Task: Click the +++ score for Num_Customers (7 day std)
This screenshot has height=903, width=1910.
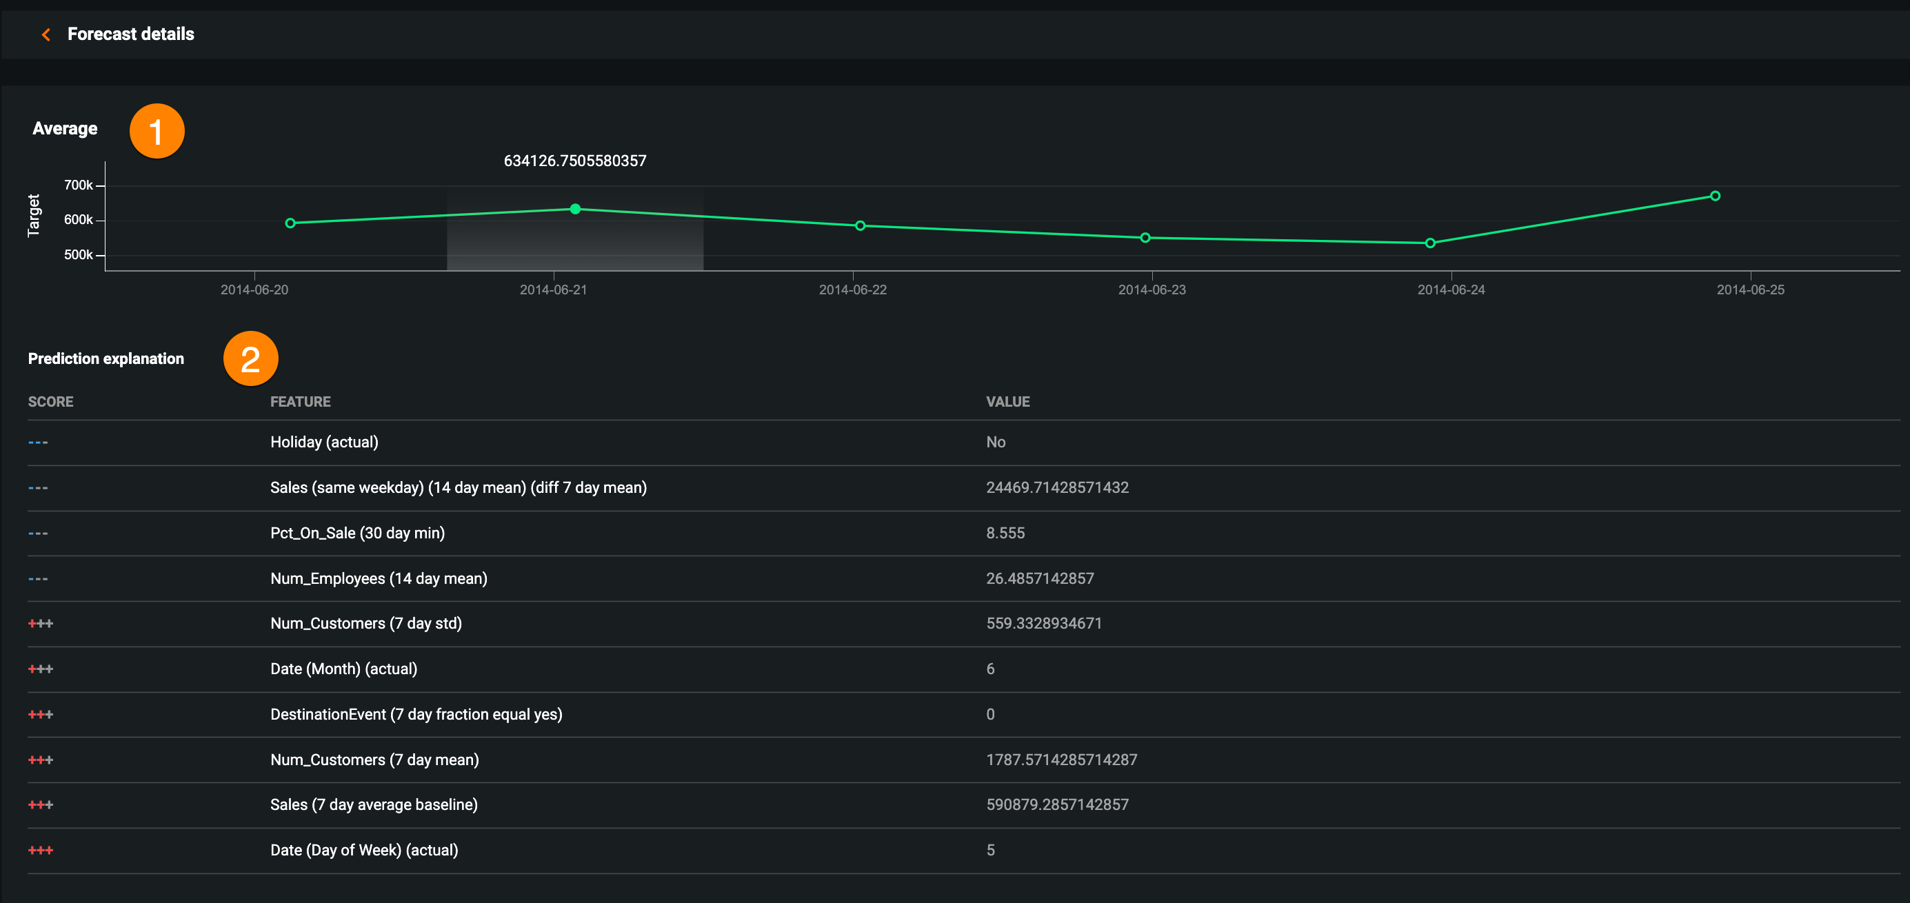Action: click(41, 624)
